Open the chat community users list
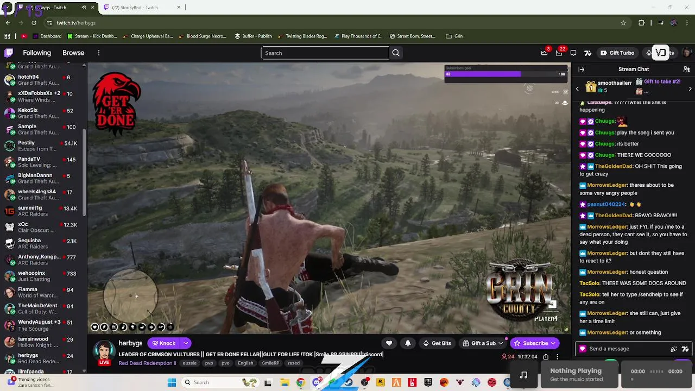Viewport: 695px width, 391px height. click(686, 69)
